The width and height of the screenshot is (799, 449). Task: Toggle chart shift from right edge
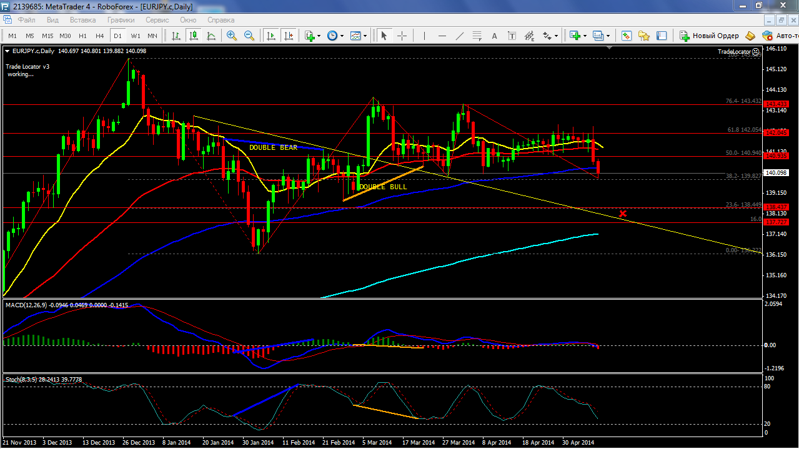[288, 36]
